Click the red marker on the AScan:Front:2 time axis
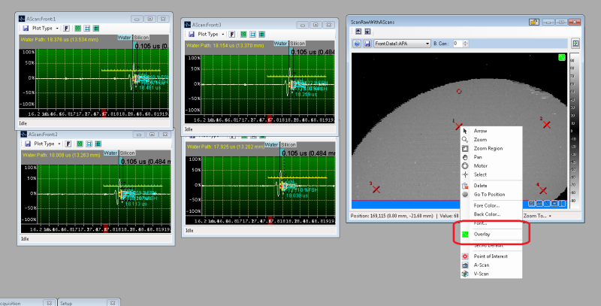The image size is (601, 306). (106, 229)
